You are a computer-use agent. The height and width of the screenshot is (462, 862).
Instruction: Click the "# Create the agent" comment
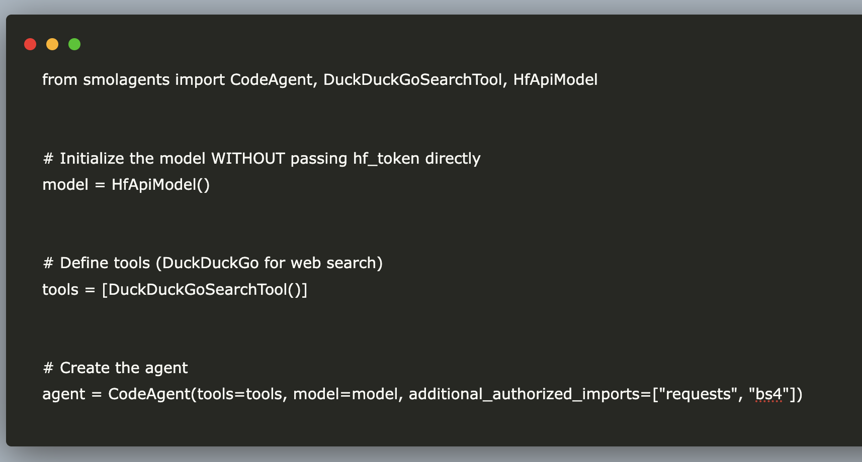(116, 368)
